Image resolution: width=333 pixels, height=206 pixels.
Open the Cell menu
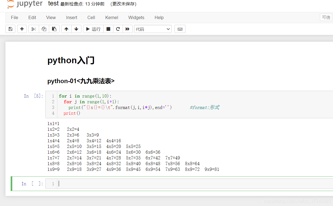coord(91,17)
